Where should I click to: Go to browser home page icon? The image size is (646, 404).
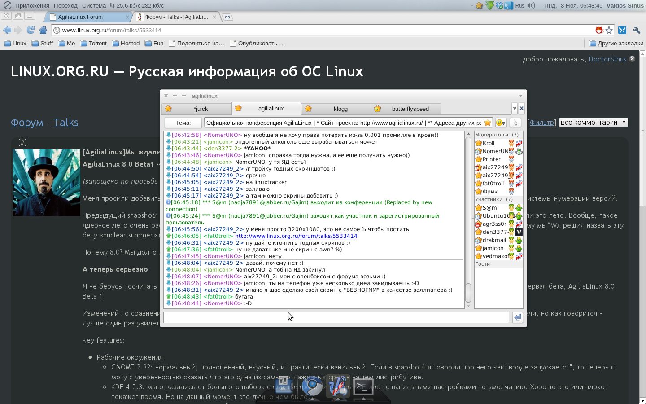pos(43,30)
